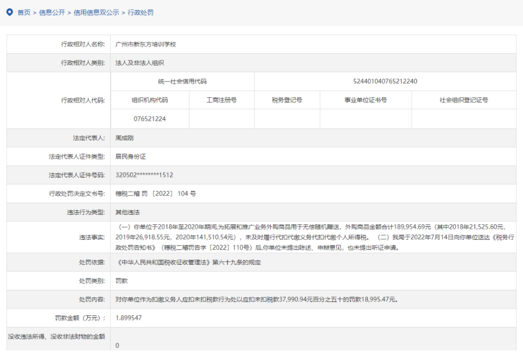Go to 首页 breadcrumb link
The image size is (523, 352).
click(24, 13)
